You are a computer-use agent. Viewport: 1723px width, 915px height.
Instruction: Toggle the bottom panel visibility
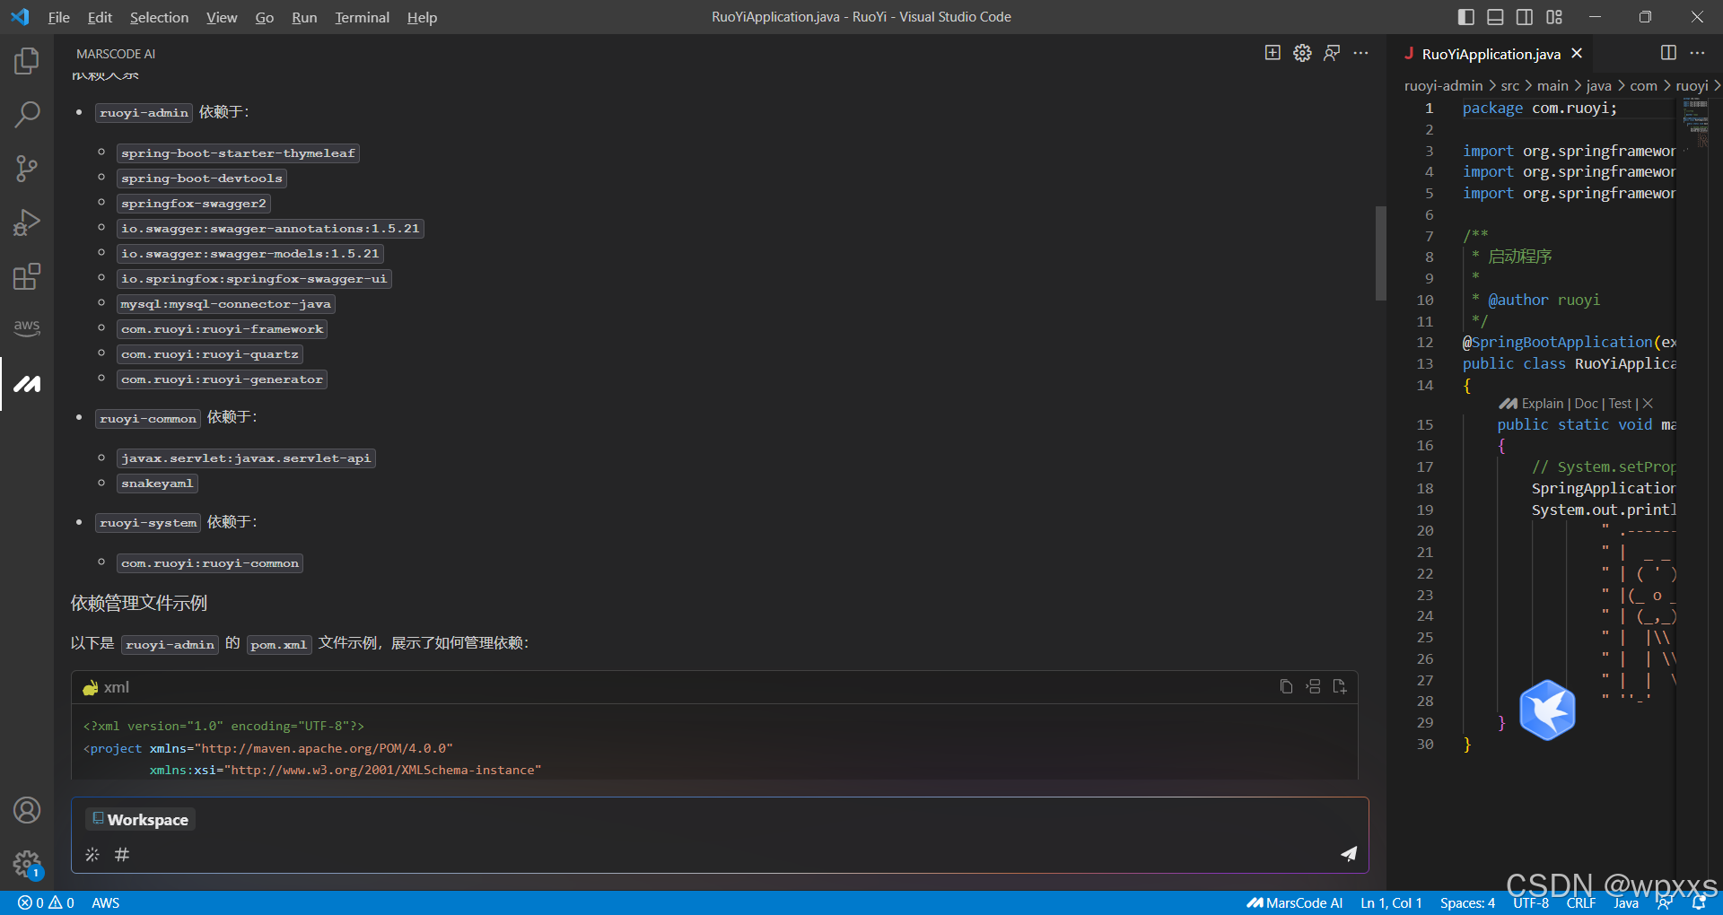tap(1495, 16)
